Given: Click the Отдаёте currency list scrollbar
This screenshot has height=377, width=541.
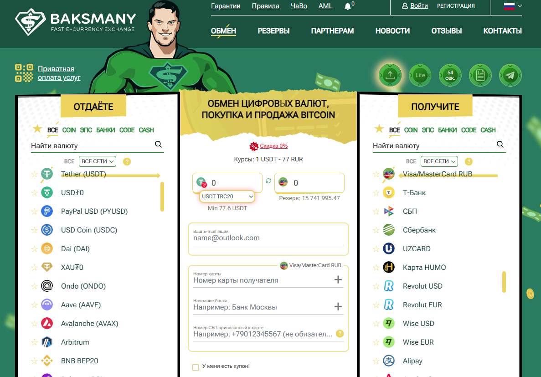Looking at the screenshot, I should pyautogui.click(x=162, y=196).
